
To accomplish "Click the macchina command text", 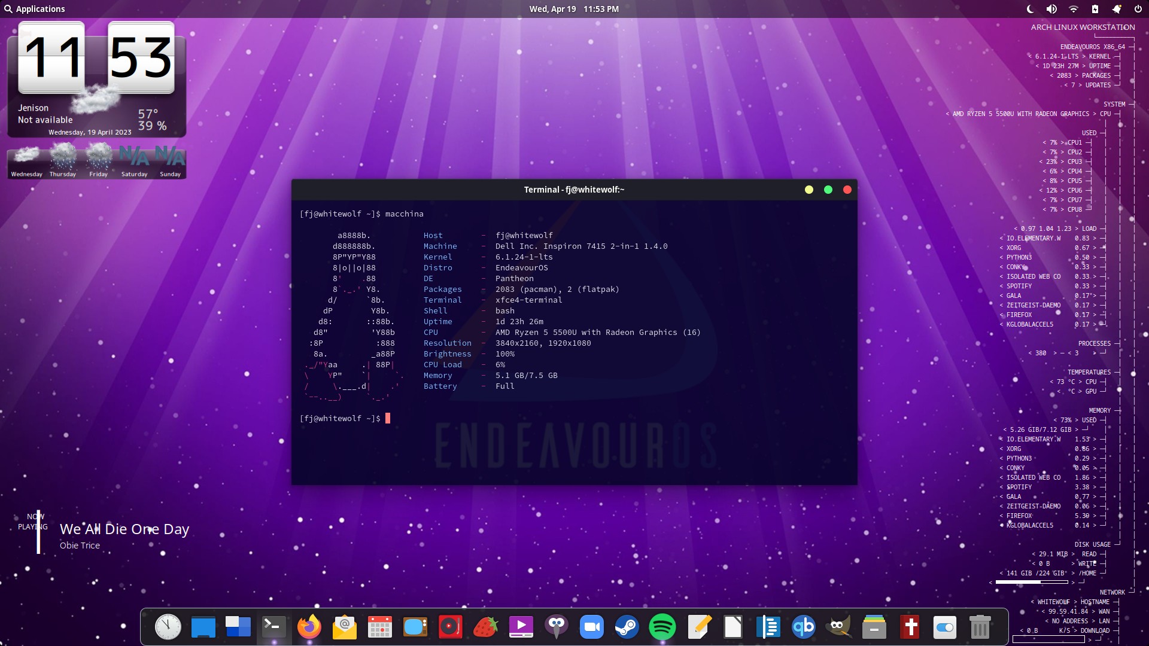I will click(x=405, y=214).
